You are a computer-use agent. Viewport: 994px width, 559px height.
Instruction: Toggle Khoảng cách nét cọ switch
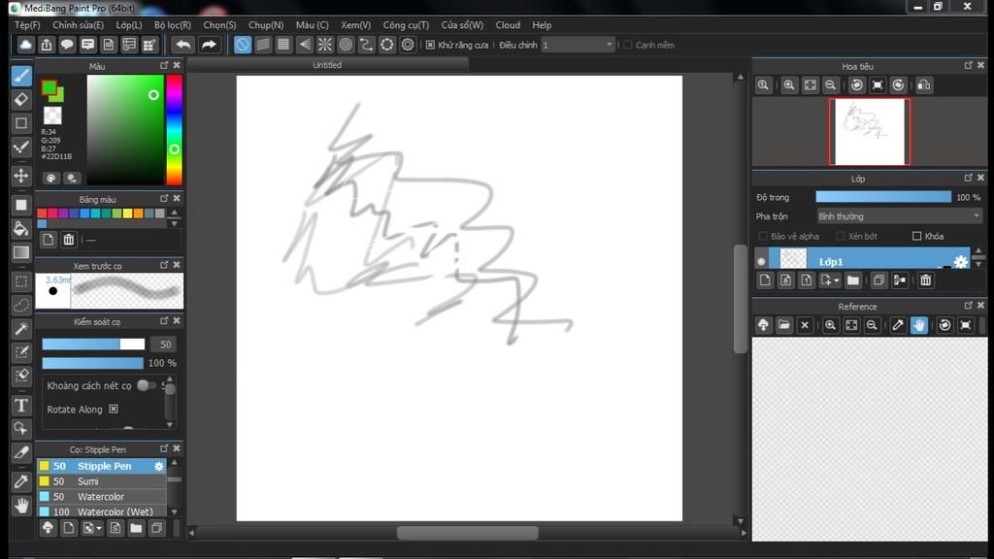pos(147,385)
